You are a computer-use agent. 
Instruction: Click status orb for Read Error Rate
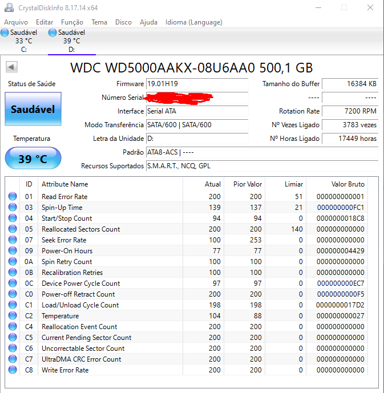tap(13, 196)
